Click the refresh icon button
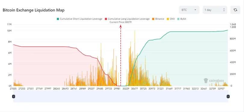 (235, 10)
